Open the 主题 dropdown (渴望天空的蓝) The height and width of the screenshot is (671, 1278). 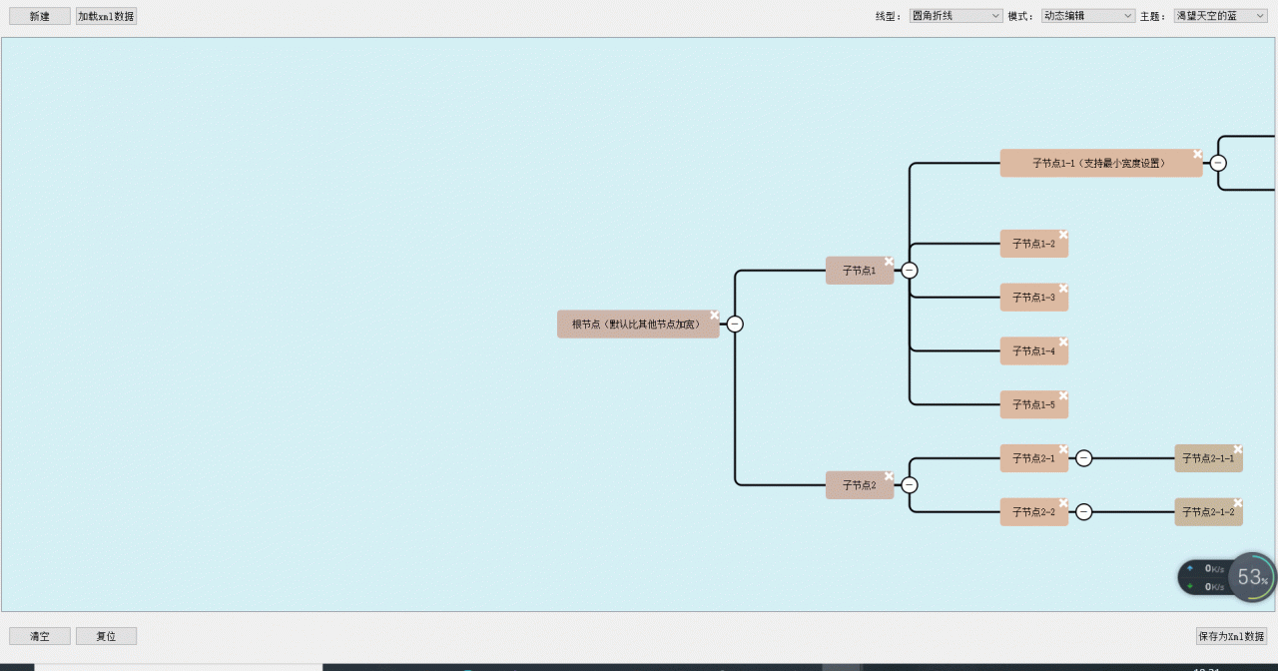[1220, 16]
